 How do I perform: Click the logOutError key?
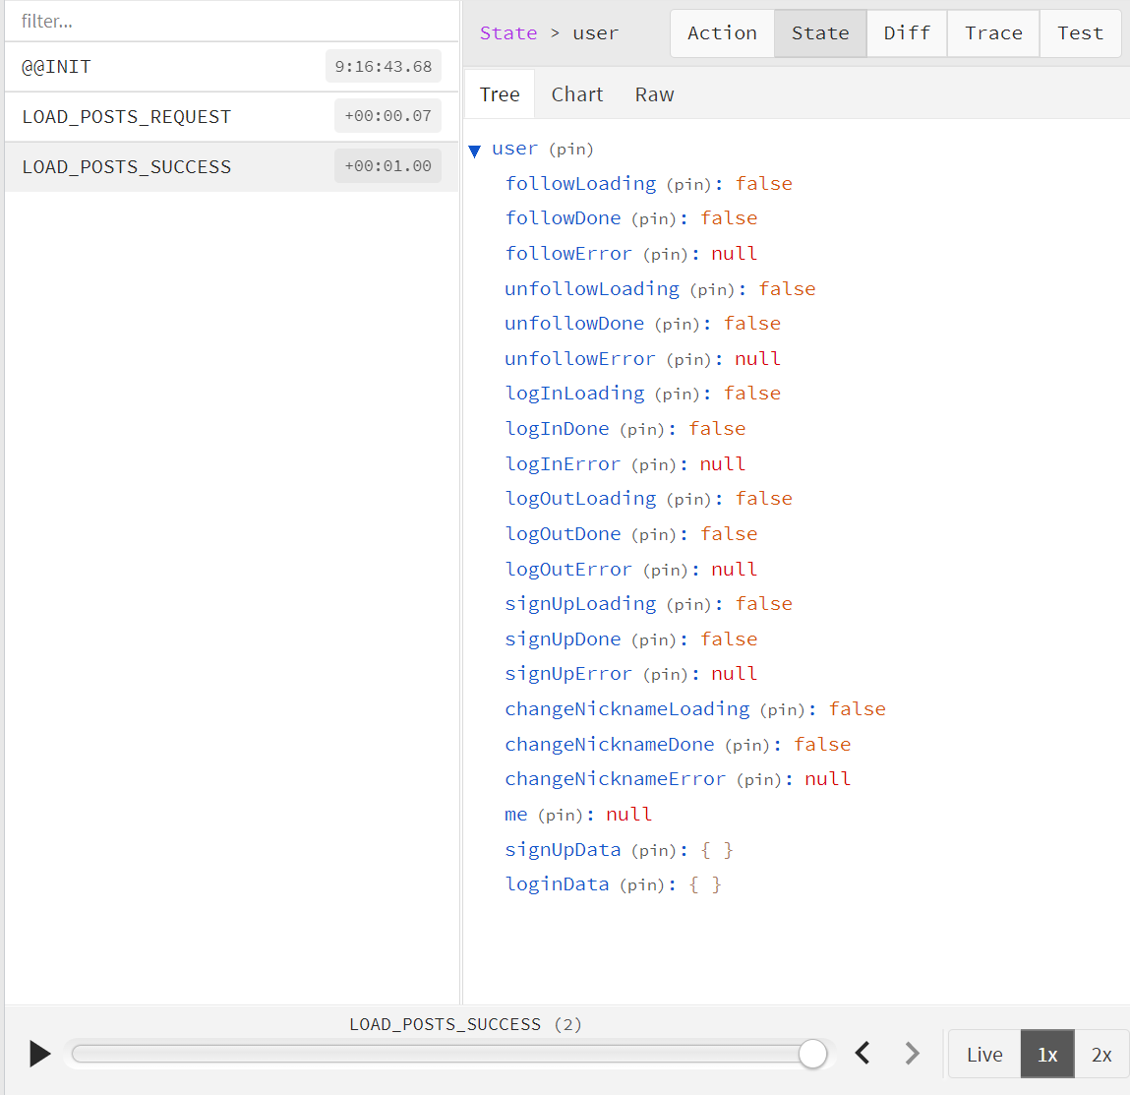point(567,570)
